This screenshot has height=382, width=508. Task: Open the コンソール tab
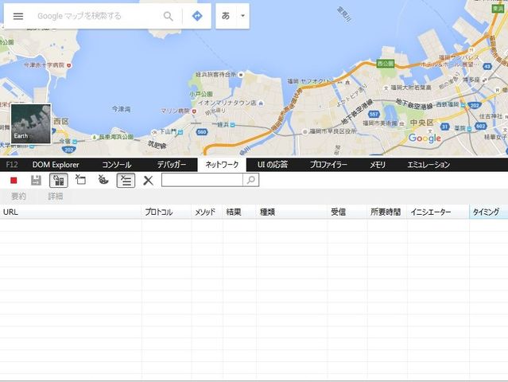click(117, 165)
